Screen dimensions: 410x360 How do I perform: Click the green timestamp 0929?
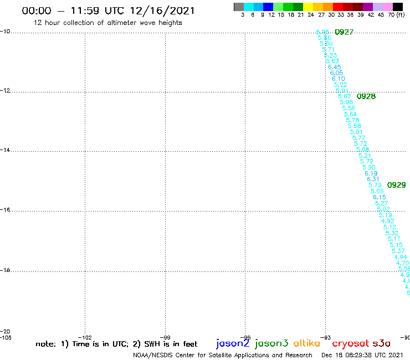[396, 185]
